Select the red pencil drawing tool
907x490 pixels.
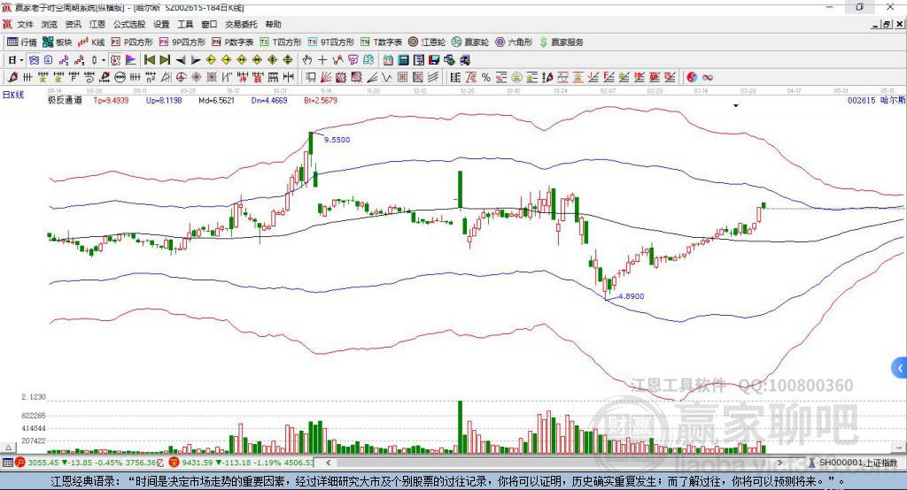click(12, 78)
